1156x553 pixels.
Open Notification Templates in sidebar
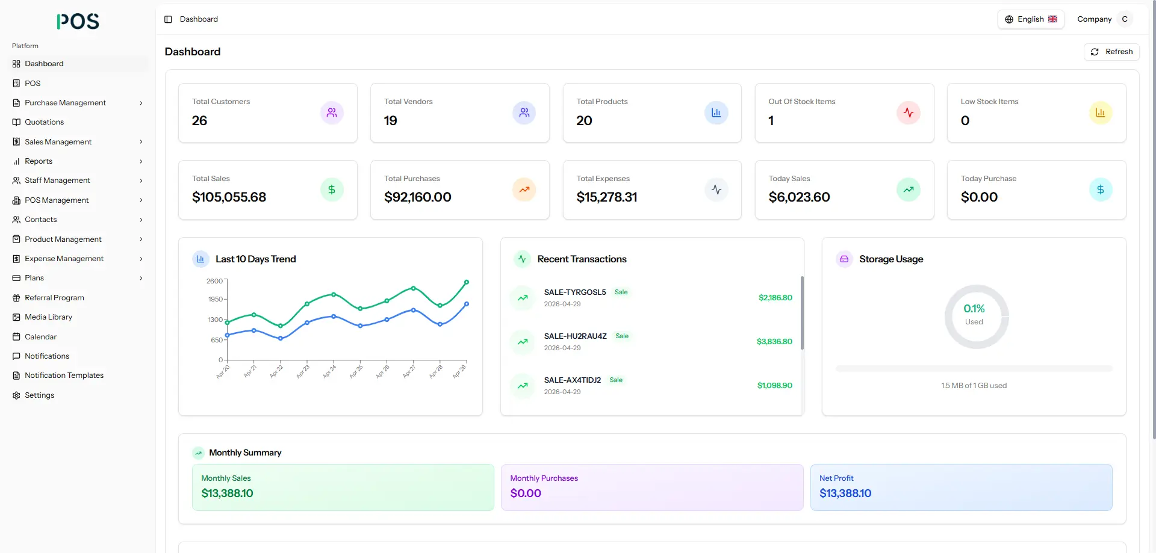click(x=78, y=375)
